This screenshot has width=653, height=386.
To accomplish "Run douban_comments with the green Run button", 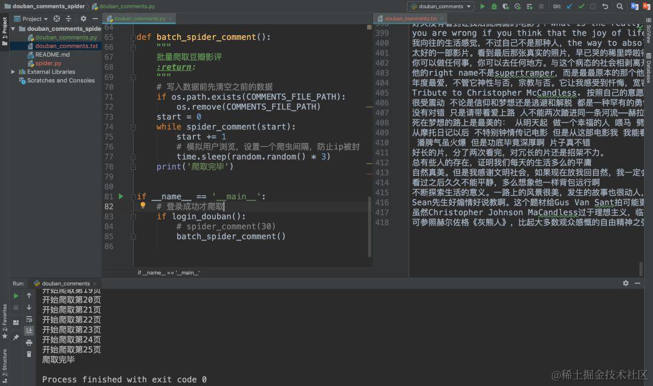I will pos(482,6).
